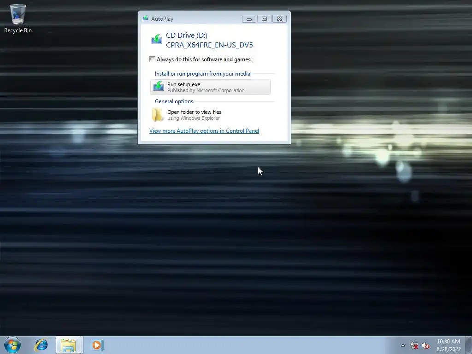Run setup.exe from AutoPlay

[x=210, y=87]
